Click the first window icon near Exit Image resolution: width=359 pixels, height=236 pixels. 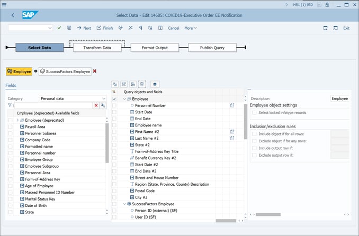(x=325, y=28)
